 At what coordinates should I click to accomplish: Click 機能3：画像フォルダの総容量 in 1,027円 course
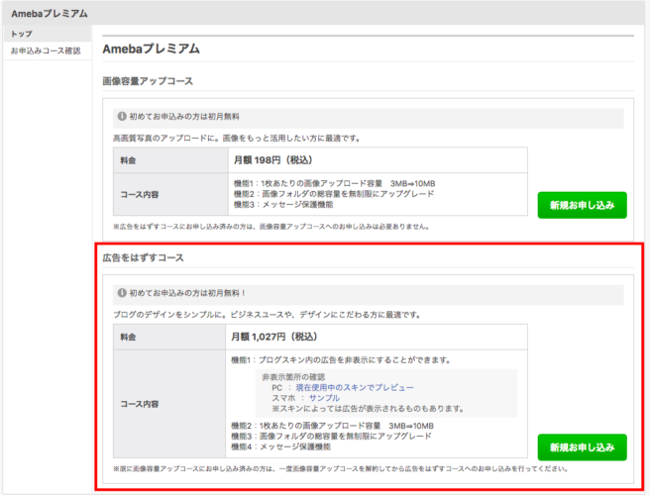pyautogui.click(x=331, y=437)
